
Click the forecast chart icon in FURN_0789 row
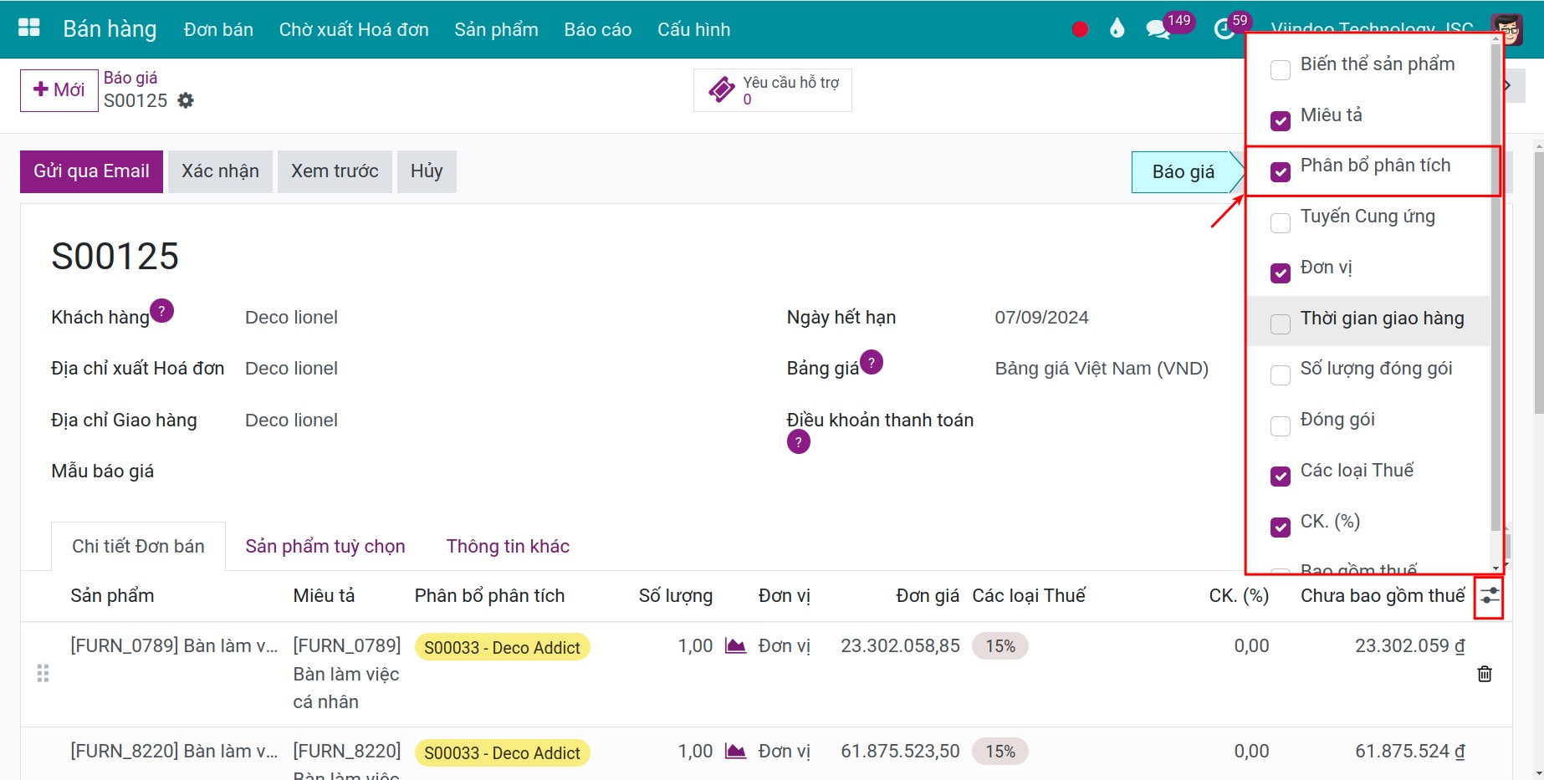tap(735, 646)
